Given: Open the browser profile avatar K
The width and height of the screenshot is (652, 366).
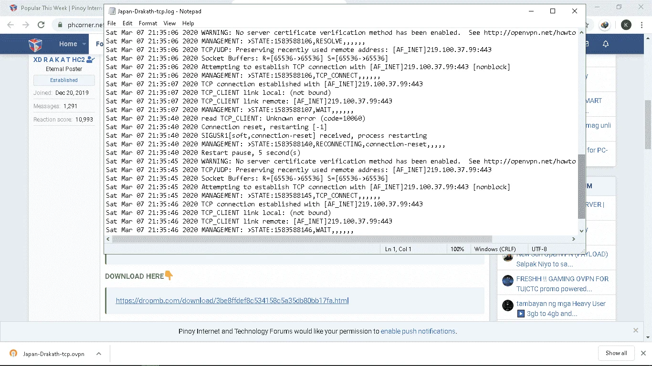Looking at the screenshot, I should click(626, 25).
